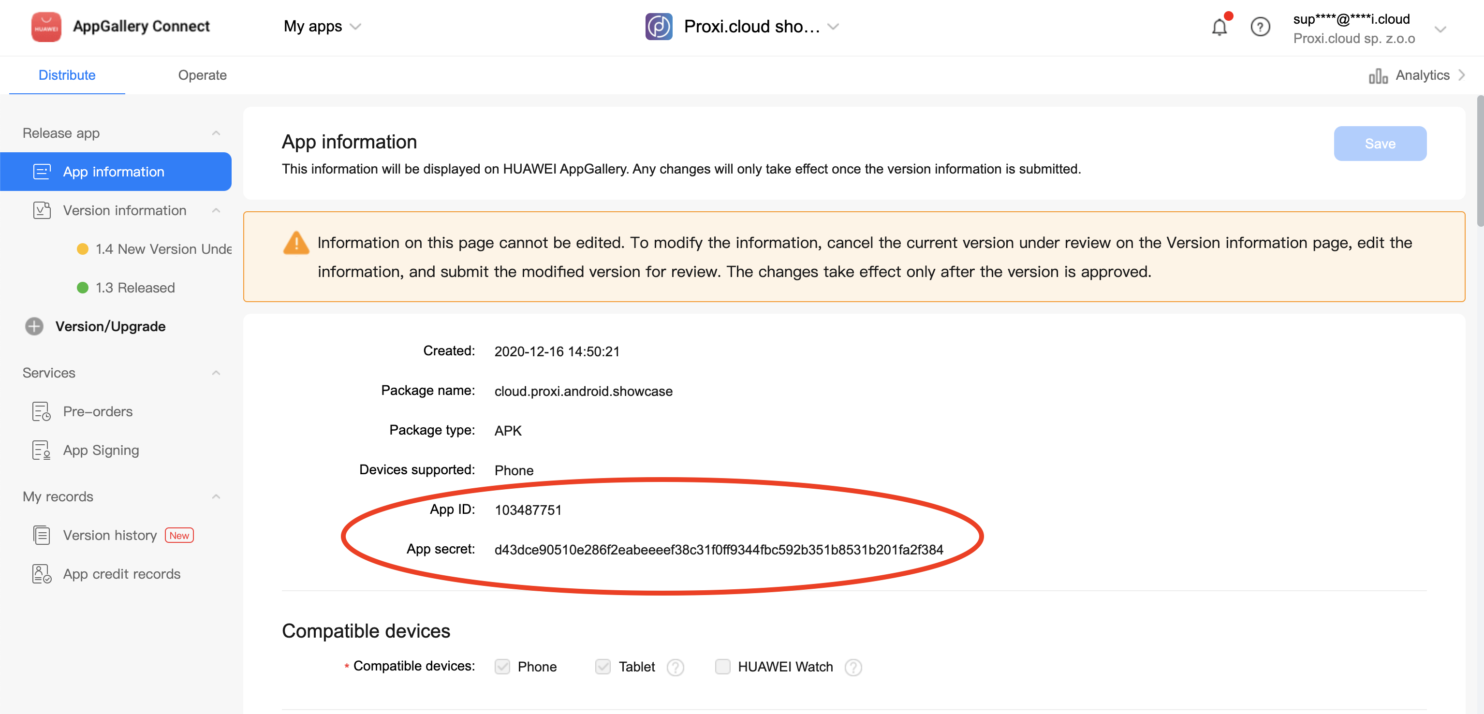Switch to the Distribute tab

click(x=67, y=75)
